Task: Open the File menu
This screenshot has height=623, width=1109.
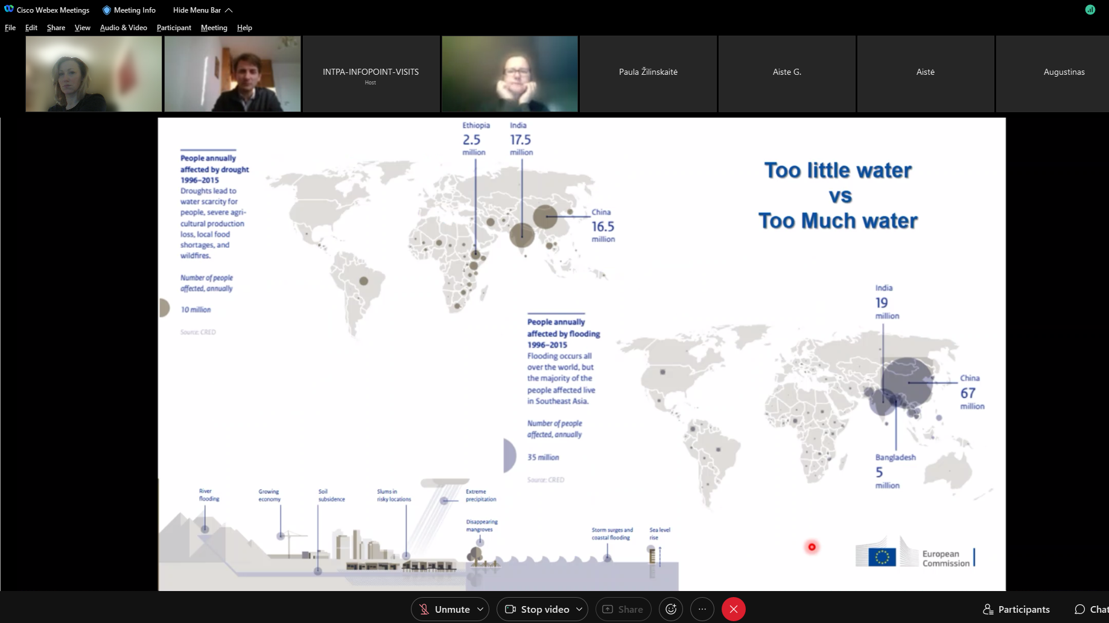Action: [10, 28]
